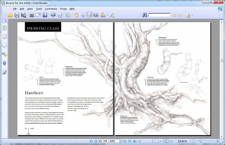Jump to the next search result

pyautogui.click(x=180, y=15)
